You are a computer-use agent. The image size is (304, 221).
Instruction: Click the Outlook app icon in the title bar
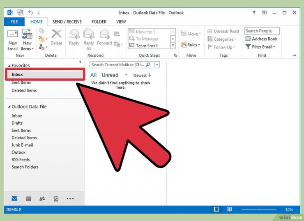pyautogui.click(x=10, y=13)
